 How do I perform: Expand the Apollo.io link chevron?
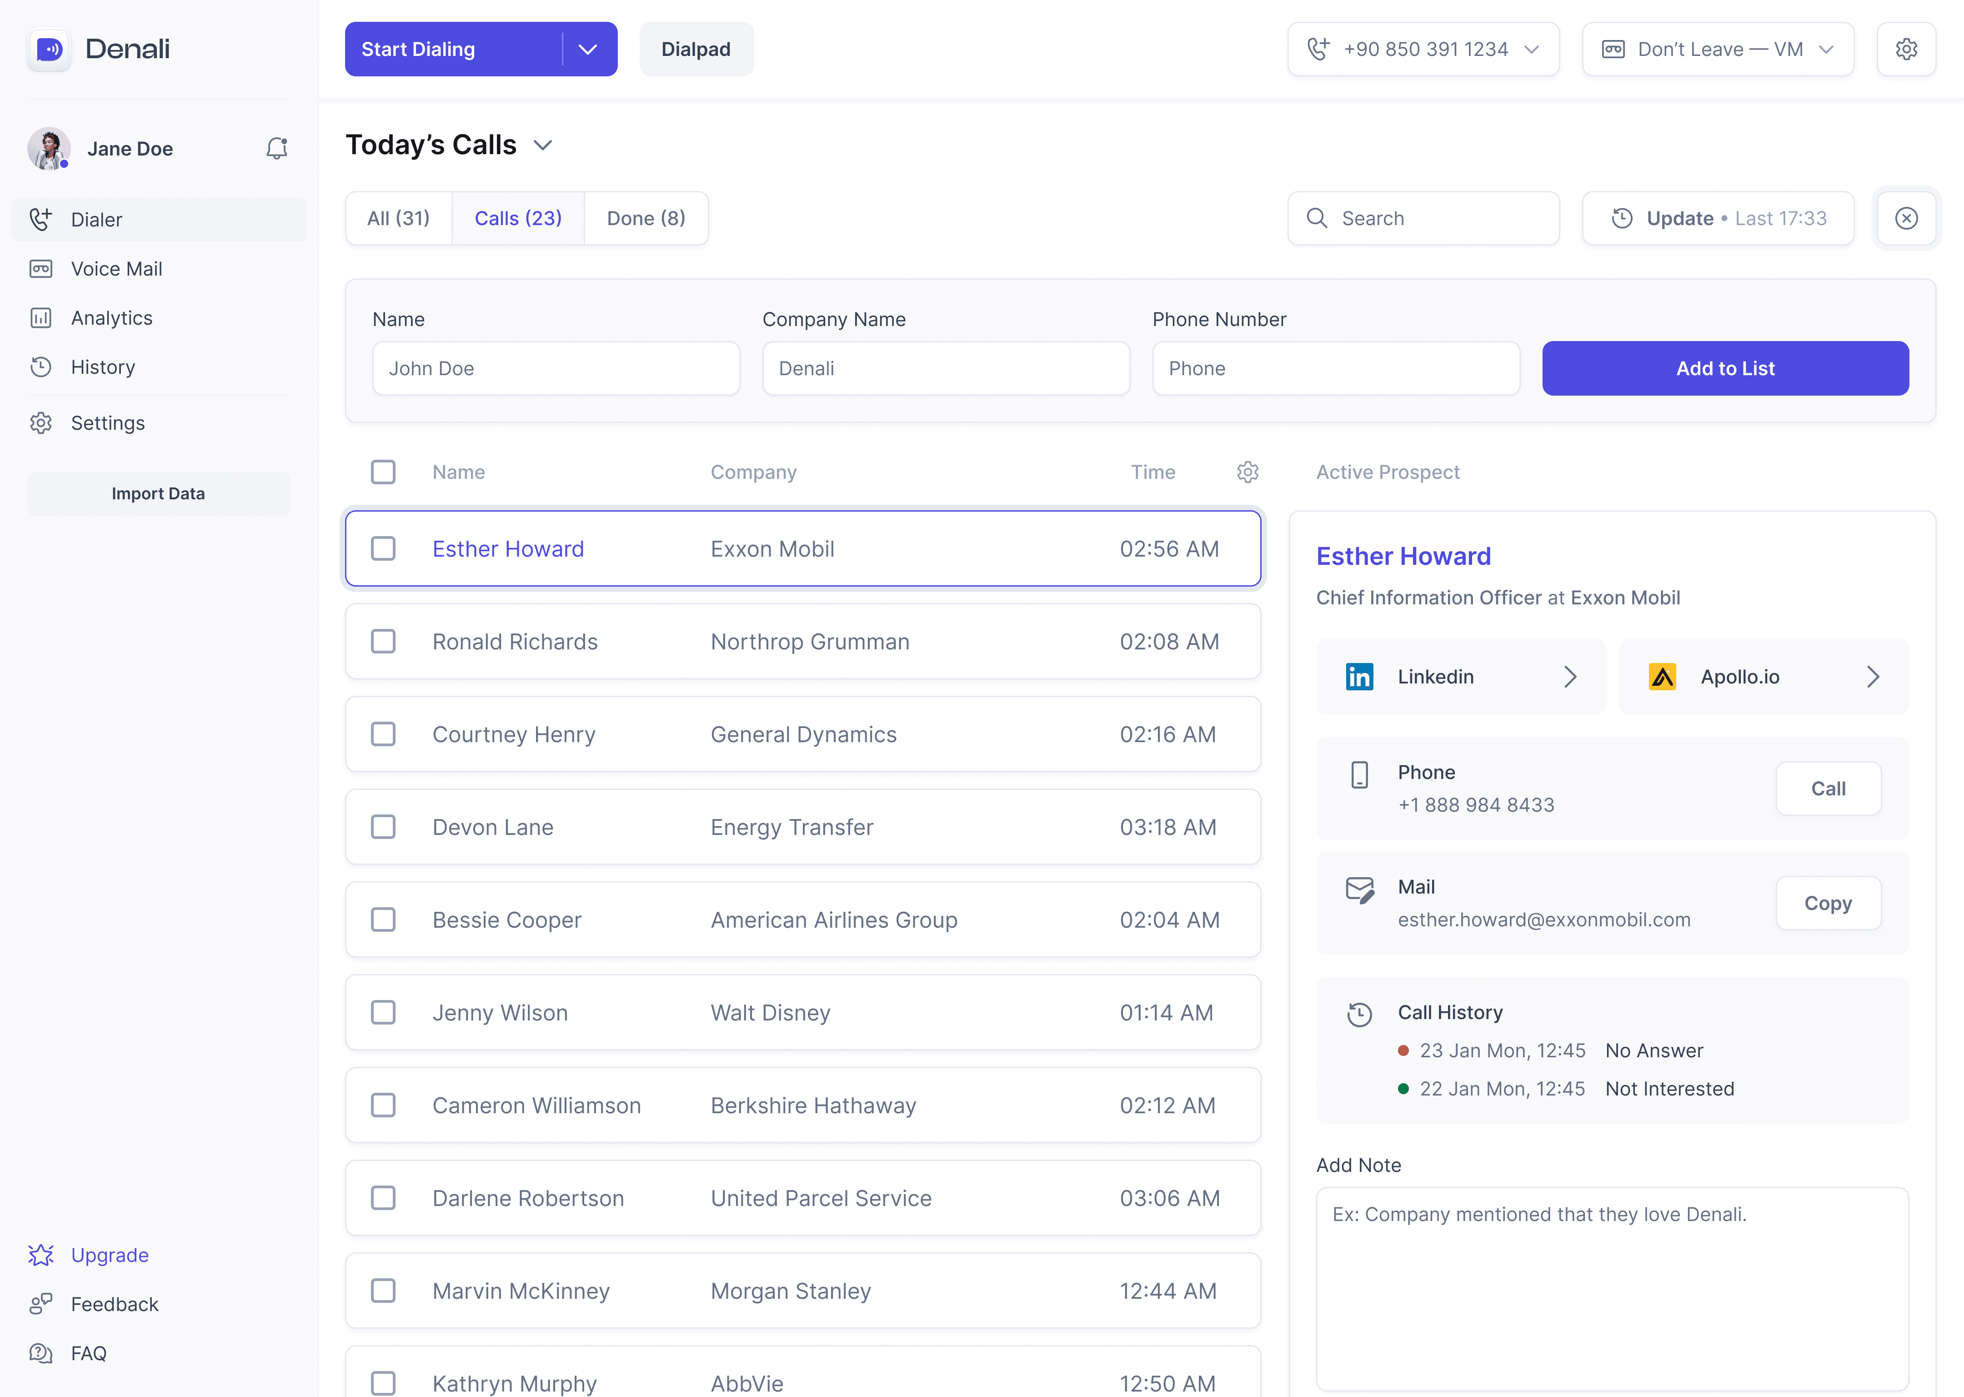tap(1873, 677)
